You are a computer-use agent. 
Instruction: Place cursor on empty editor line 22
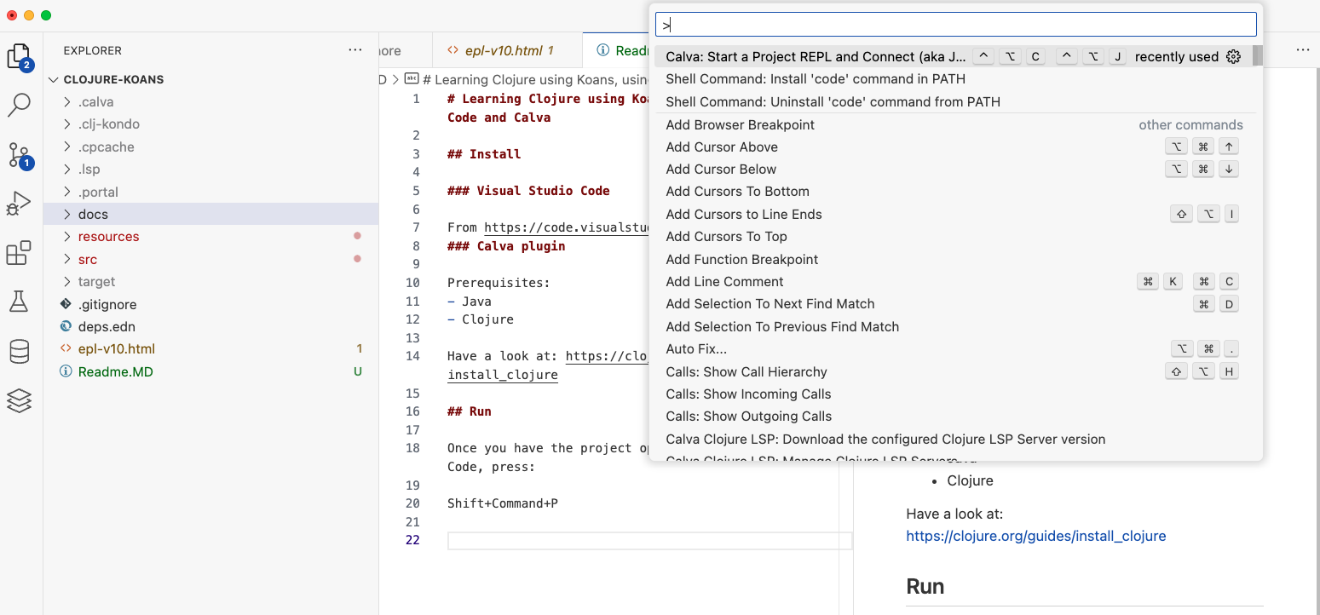[x=649, y=540]
